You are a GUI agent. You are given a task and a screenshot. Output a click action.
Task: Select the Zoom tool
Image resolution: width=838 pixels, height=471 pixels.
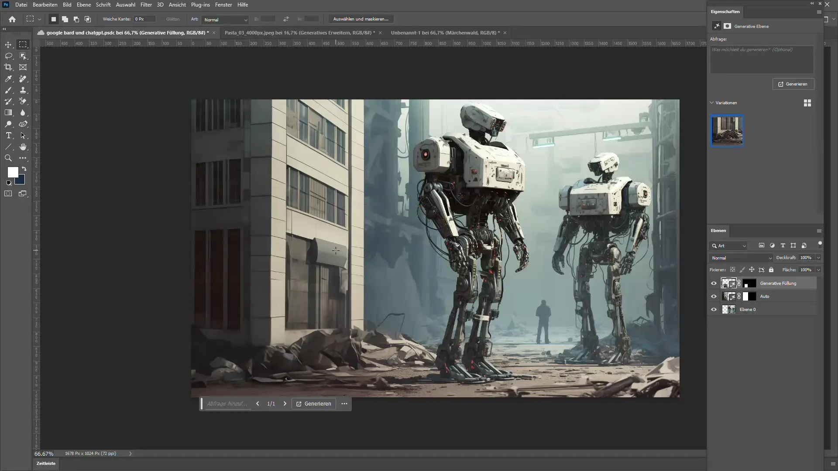click(x=8, y=158)
